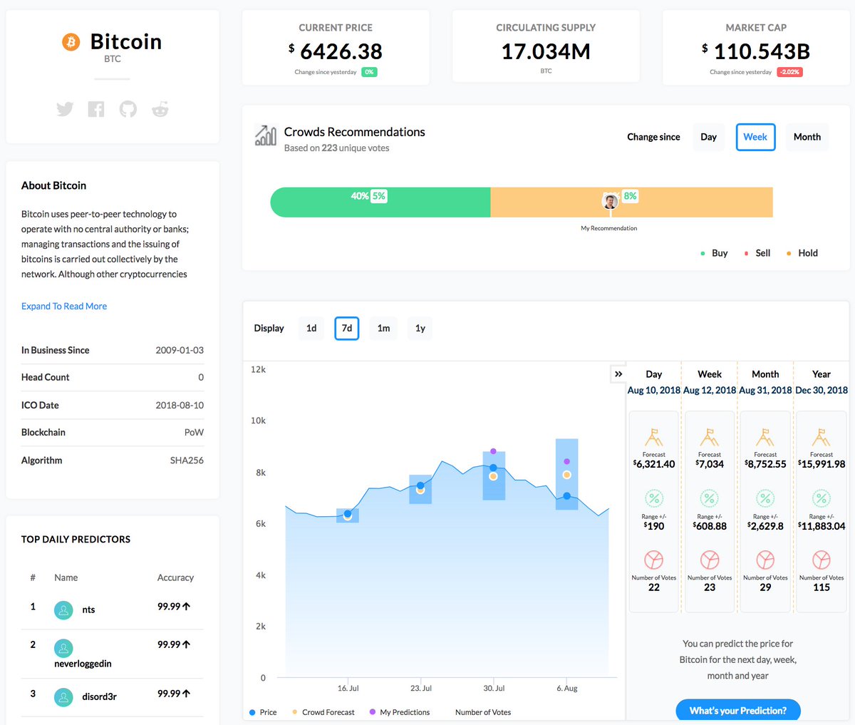Click the -2.02% market cap change badge

coord(789,72)
